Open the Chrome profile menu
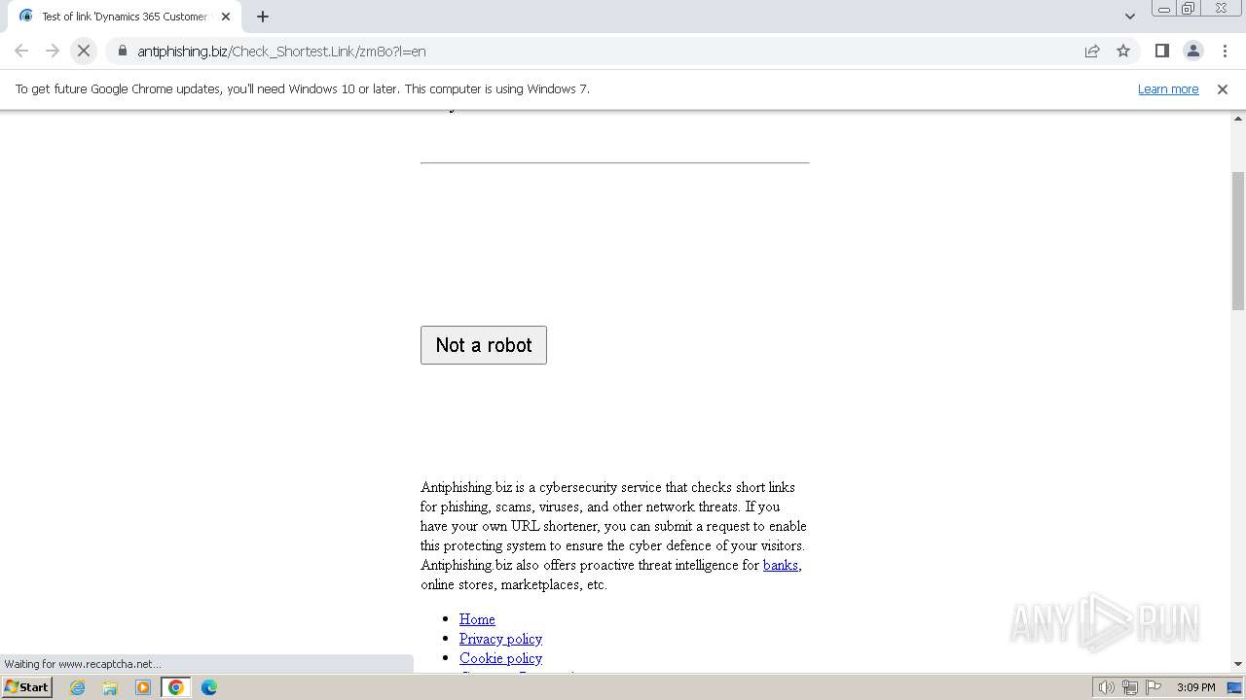Image resolution: width=1246 pixels, height=700 pixels. click(1192, 51)
